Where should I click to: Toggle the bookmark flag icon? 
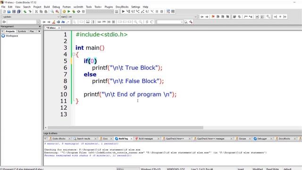coord(213,17)
